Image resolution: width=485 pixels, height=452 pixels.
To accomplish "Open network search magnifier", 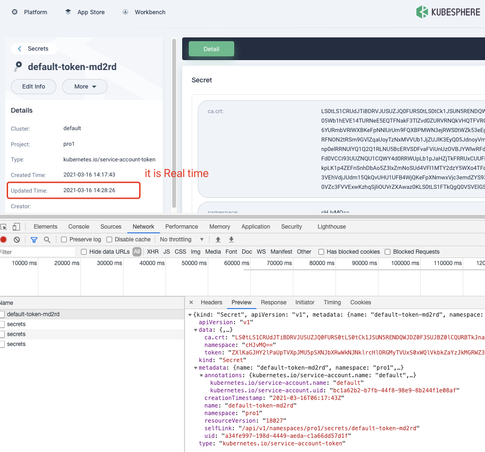I will click(47, 239).
